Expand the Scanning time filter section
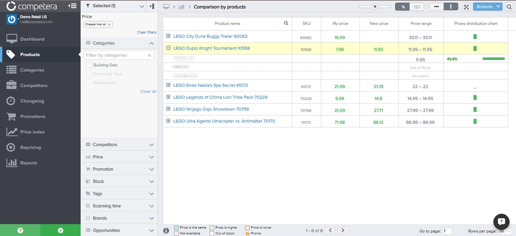This screenshot has width=516, height=236. coord(119,206)
